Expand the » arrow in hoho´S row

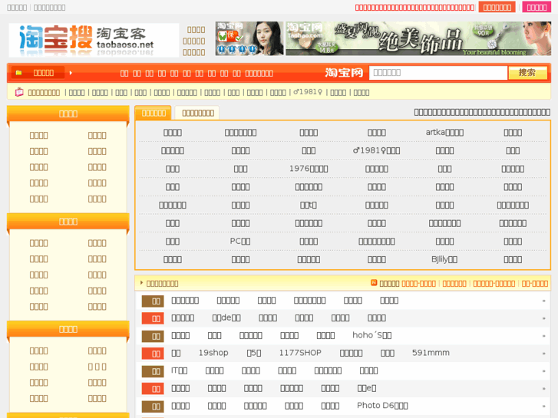(543, 336)
